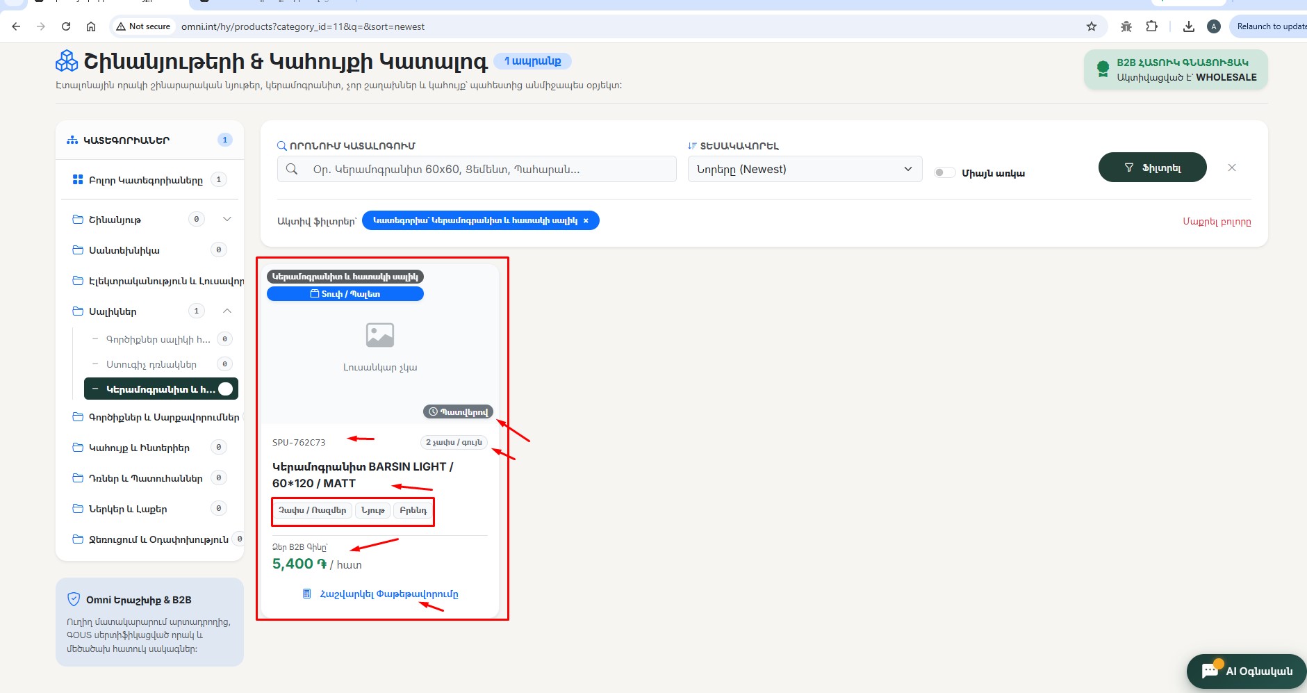
Task: Click the Relaunch to update button
Action: pos(1269,26)
